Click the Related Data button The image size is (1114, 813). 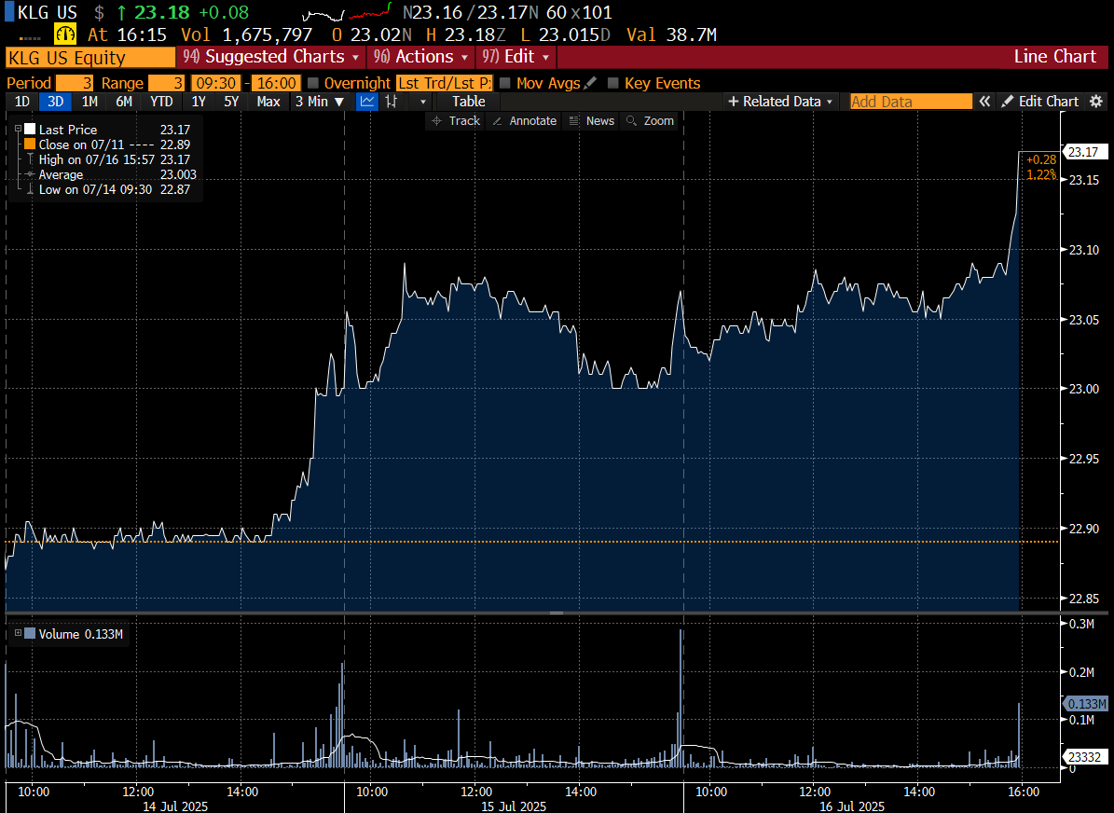coord(781,102)
